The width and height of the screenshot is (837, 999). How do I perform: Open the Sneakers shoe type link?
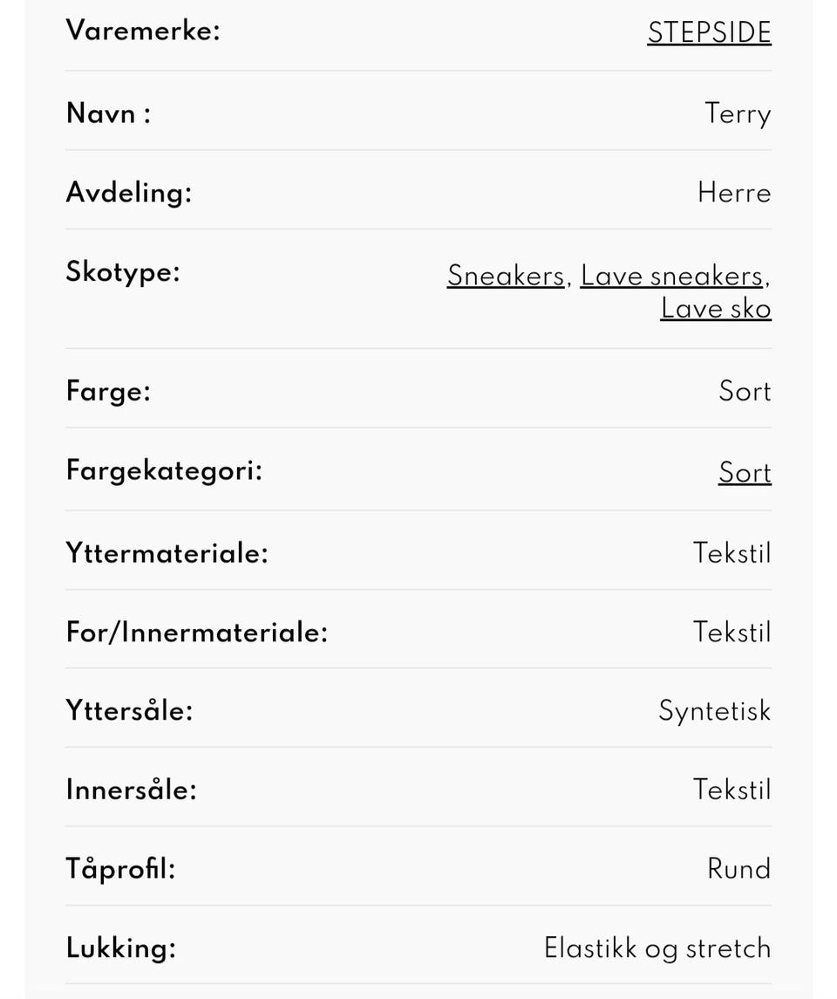506,276
